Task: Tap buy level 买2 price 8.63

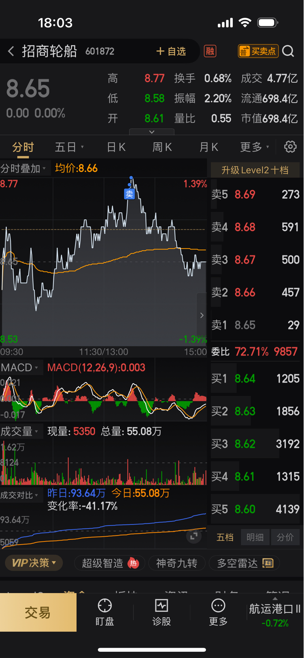Action: [x=255, y=411]
